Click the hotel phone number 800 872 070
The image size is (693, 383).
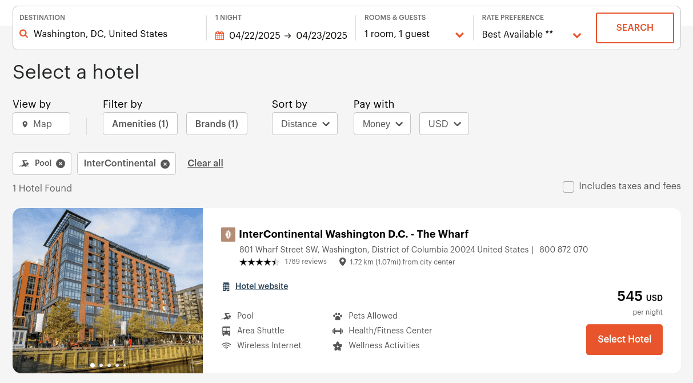click(563, 250)
